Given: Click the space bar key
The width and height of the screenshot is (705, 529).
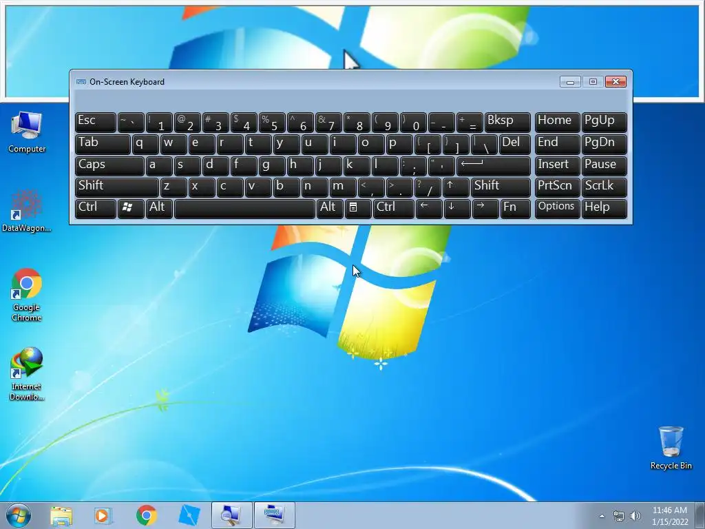Looking at the screenshot, I should [x=244, y=209].
